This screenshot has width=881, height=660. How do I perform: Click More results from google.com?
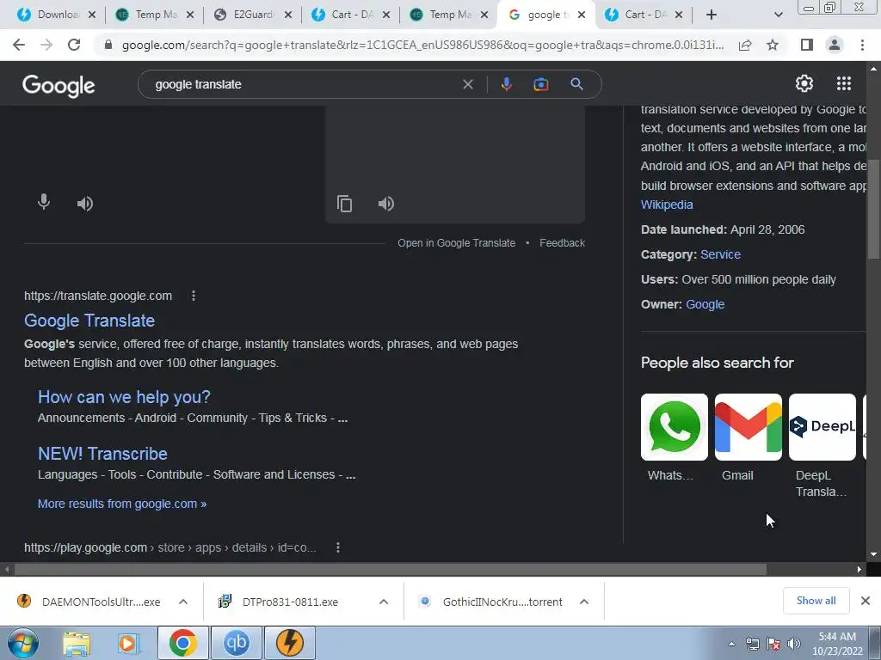[x=122, y=504]
